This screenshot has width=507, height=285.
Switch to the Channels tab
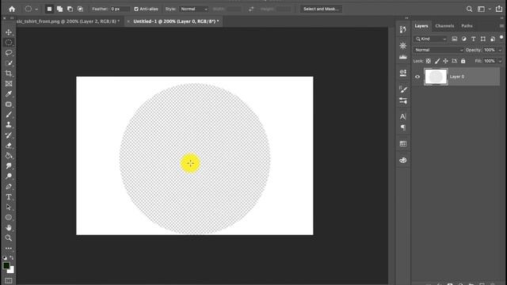444,26
